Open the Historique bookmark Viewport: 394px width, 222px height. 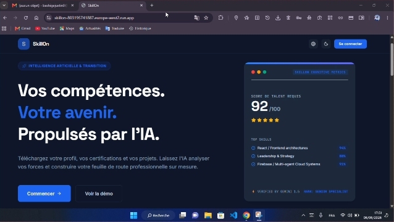pyautogui.click(x=140, y=28)
